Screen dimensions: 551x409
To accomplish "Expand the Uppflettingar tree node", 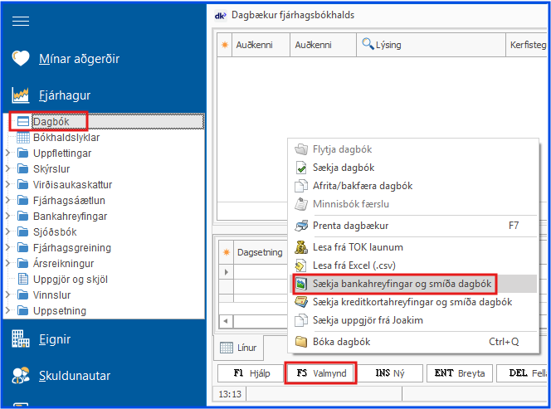I will click(8, 153).
